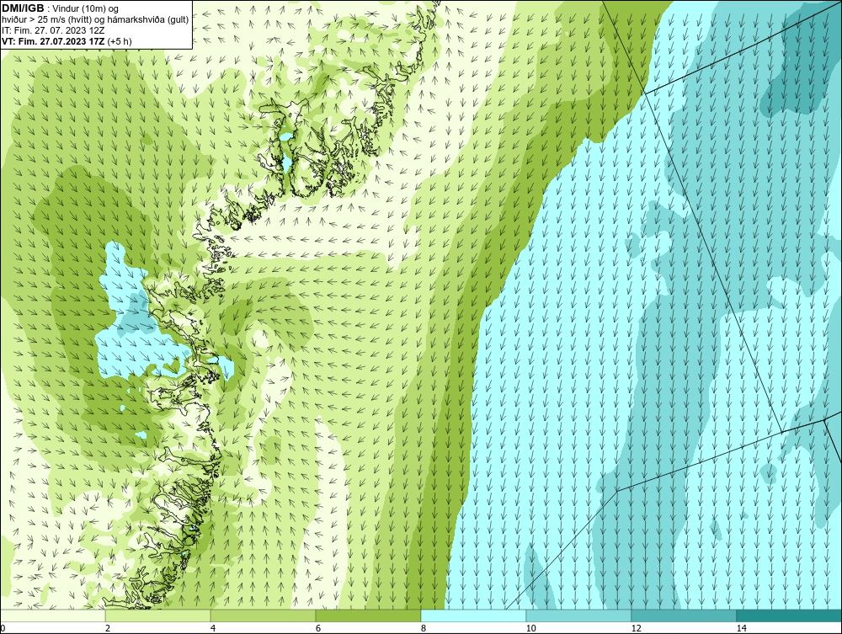Click the legend scale label '2'
The height and width of the screenshot is (634, 842).
108,628
